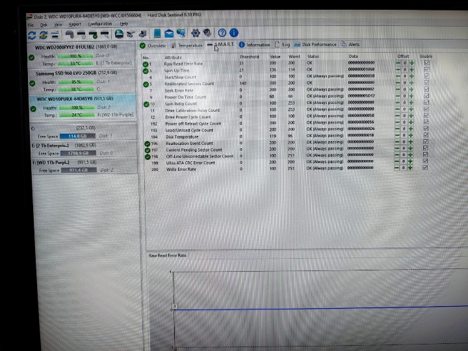This screenshot has height=351, width=468.
Task: Open the Log tab
Action: (282, 44)
